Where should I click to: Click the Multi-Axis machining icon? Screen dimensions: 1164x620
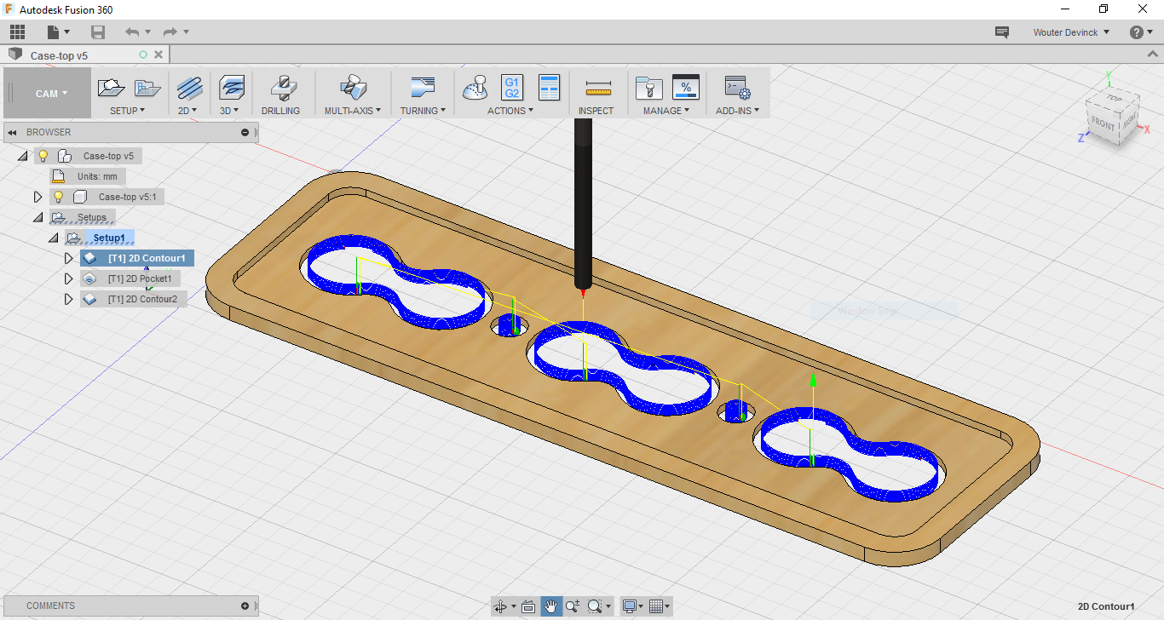(353, 87)
